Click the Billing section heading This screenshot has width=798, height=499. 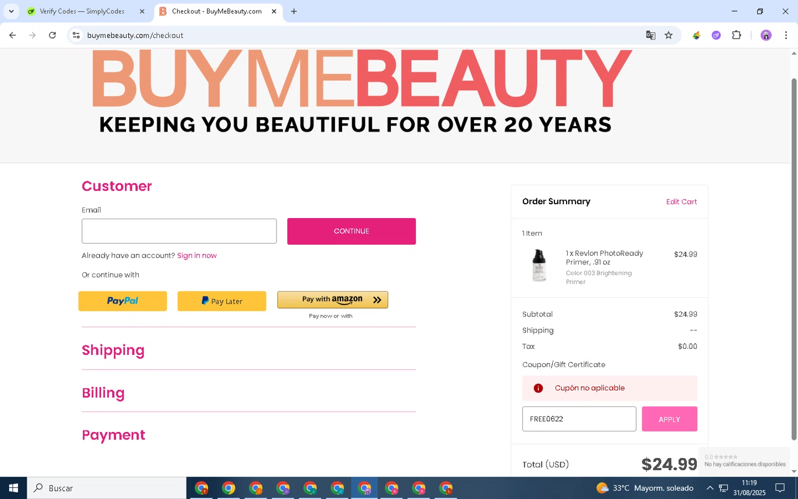click(x=103, y=393)
